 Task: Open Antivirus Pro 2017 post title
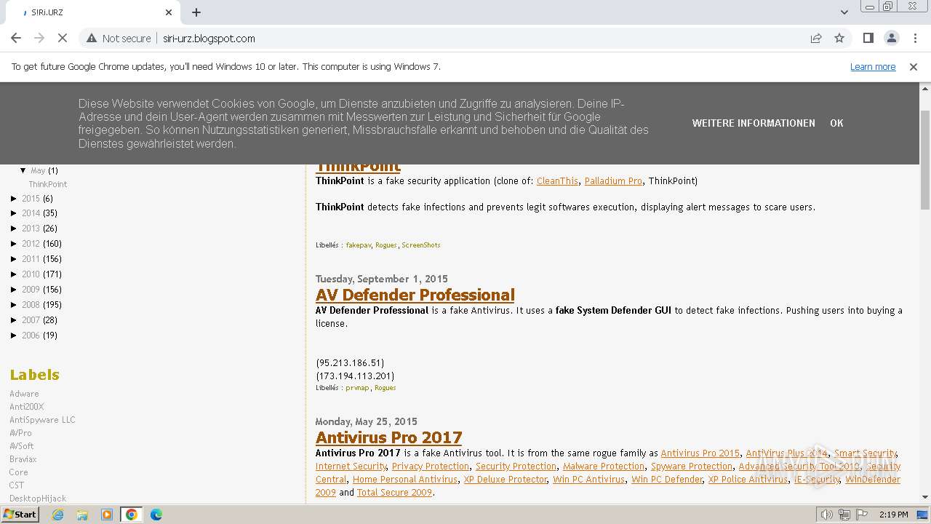click(389, 437)
